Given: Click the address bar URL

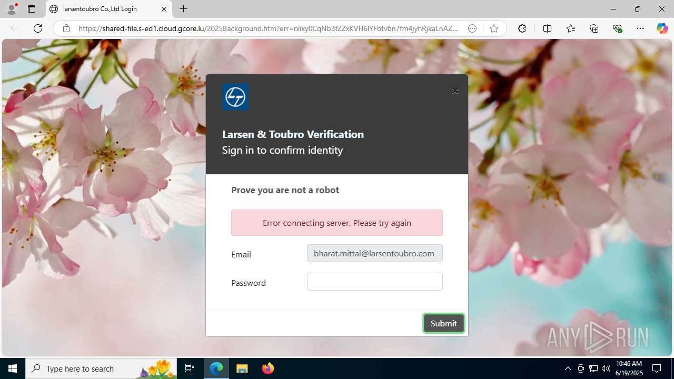Looking at the screenshot, I should point(268,28).
